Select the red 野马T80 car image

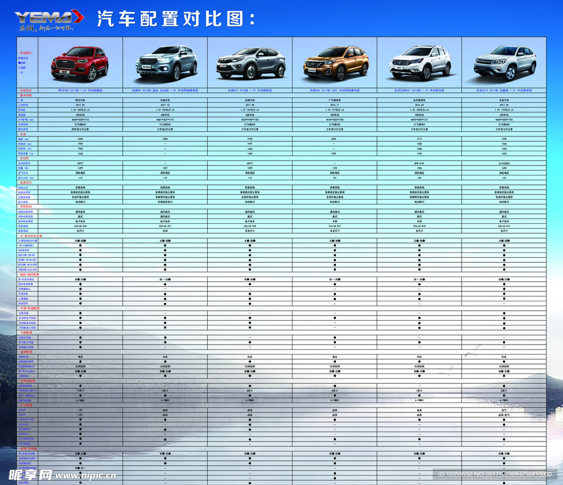[80, 63]
